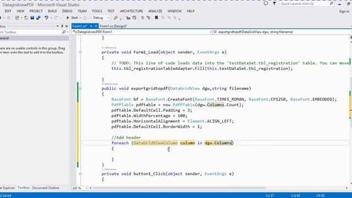Image resolution: width=352 pixels, height=198 pixels.
Task: Open the PROJECT menu
Action: click(x=36, y=11)
